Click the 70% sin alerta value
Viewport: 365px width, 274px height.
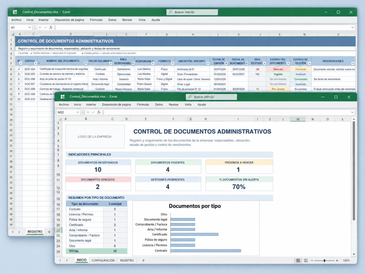(x=239, y=187)
